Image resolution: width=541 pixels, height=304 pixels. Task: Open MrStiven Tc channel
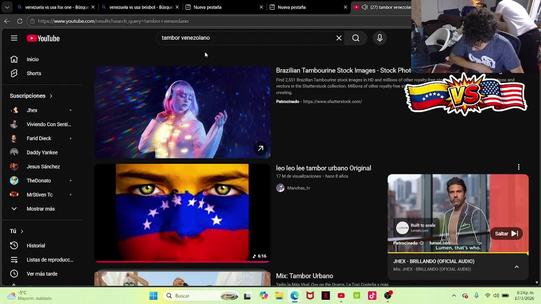click(x=41, y=195)
